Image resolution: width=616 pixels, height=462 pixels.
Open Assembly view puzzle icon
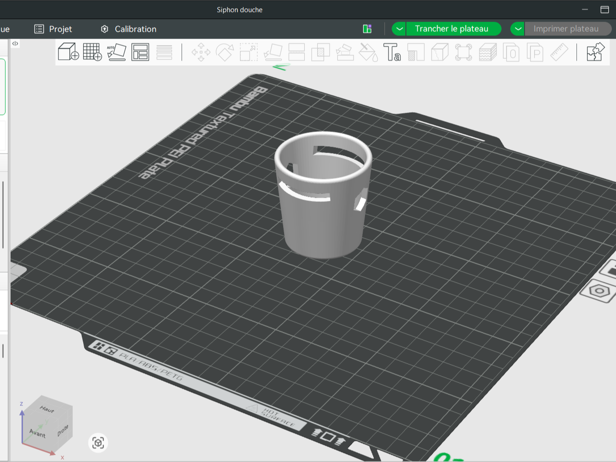coord(595,52)
